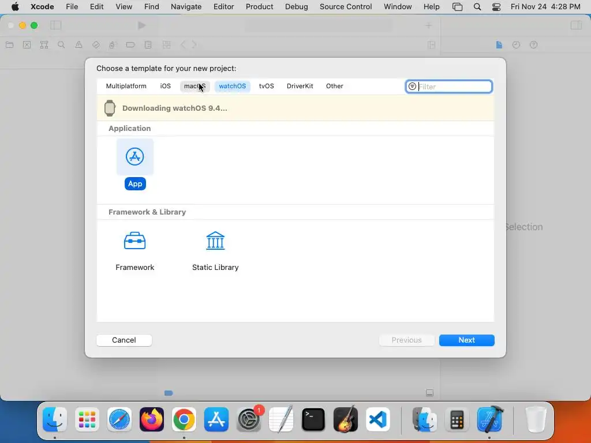This screenshot has height=443, width=591.
Task: Open Terminal from the Dock
Action: tap(313, 419)
